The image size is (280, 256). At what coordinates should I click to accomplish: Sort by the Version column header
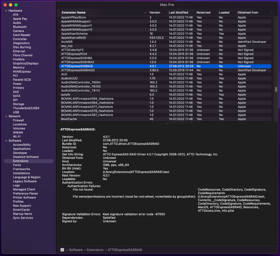pos(155,13)
